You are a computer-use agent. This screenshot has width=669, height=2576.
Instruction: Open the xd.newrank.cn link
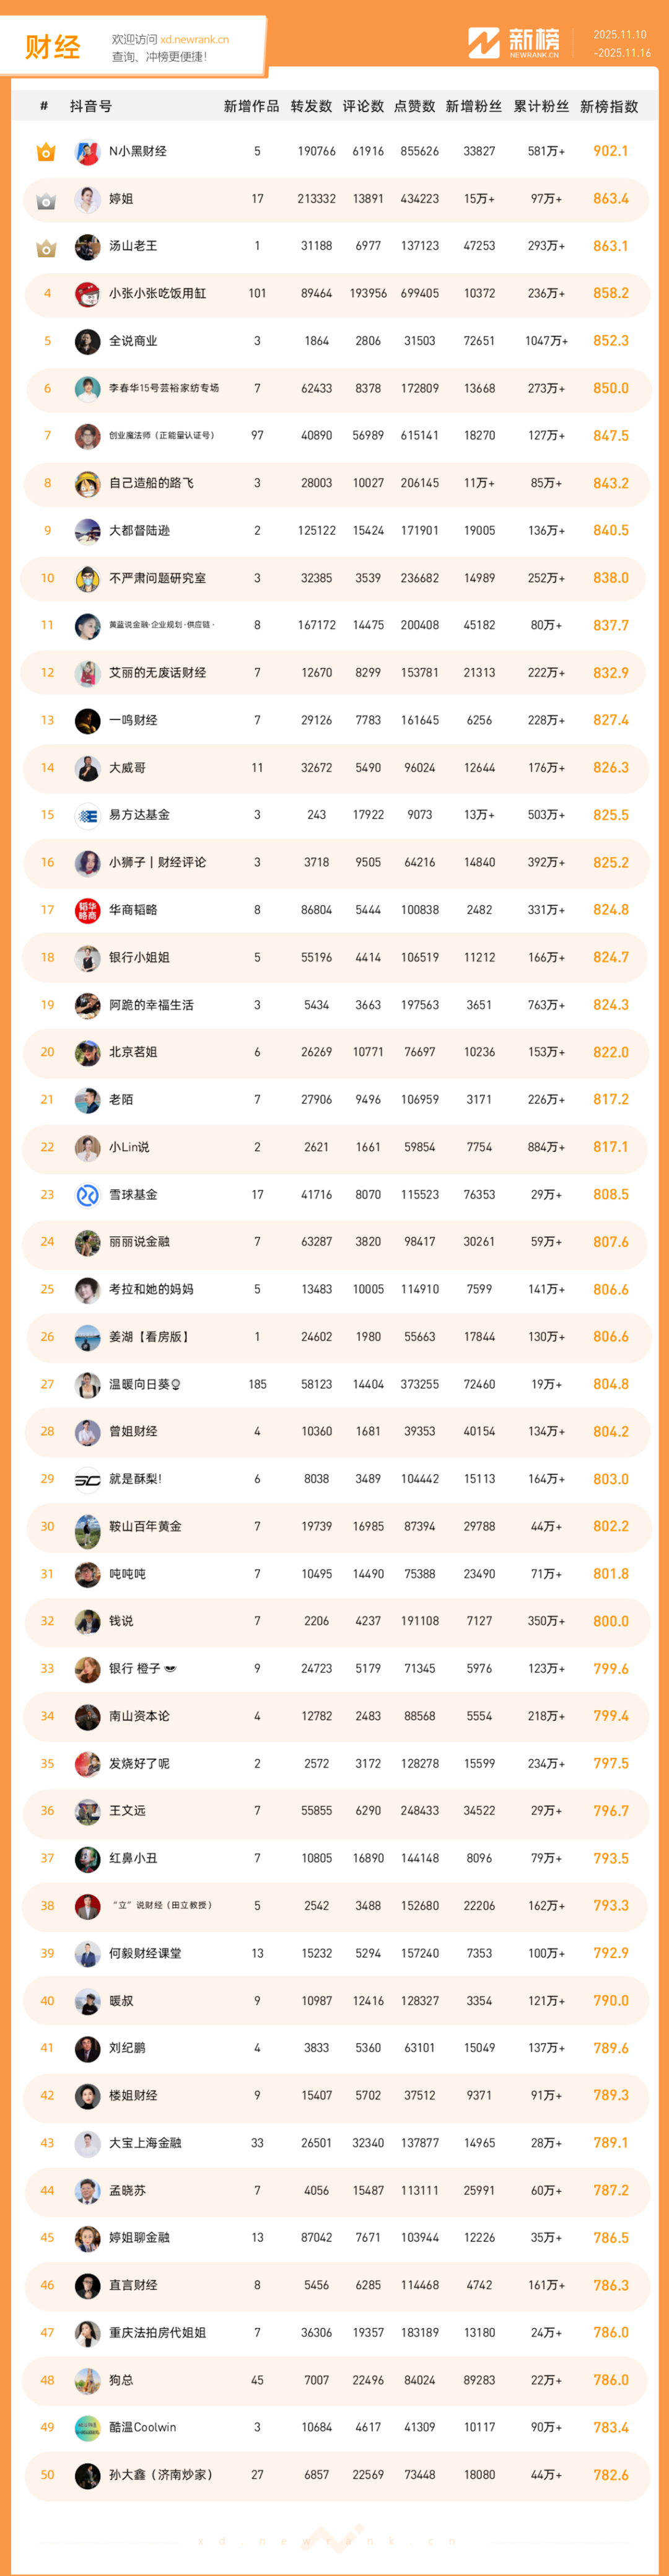click(x=194, y=40)
